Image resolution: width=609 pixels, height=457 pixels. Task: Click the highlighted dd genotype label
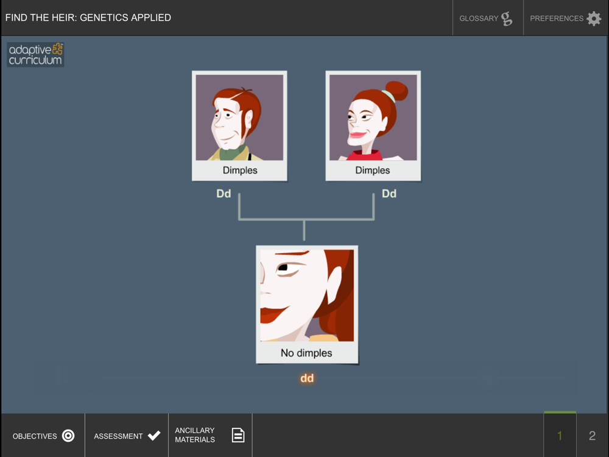[x=307, y=378]
